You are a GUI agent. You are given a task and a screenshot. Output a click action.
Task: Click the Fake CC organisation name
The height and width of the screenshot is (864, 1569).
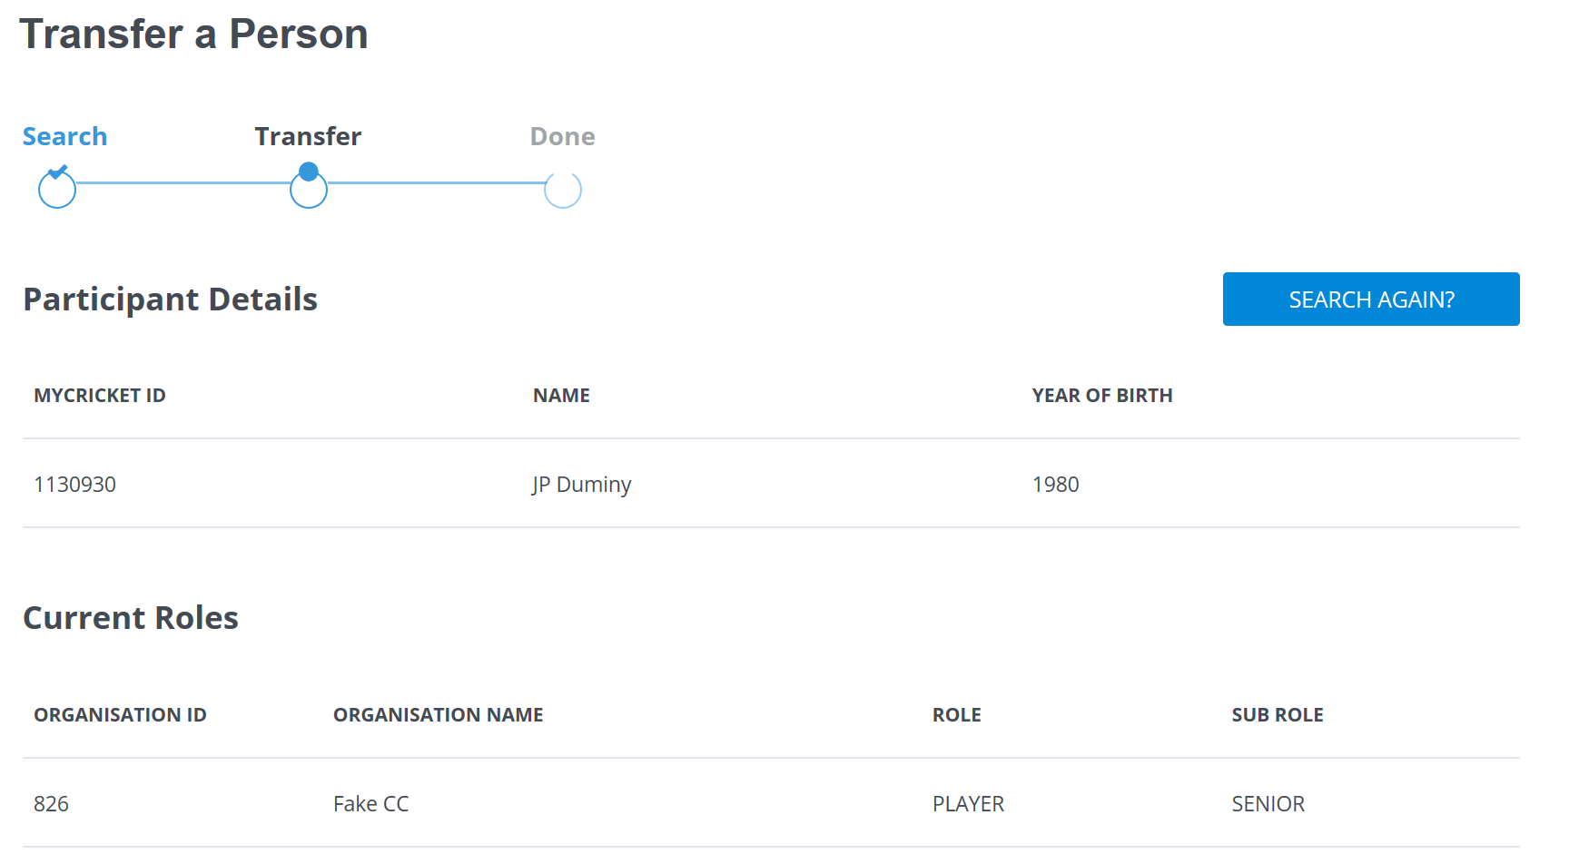coord(371,804)
